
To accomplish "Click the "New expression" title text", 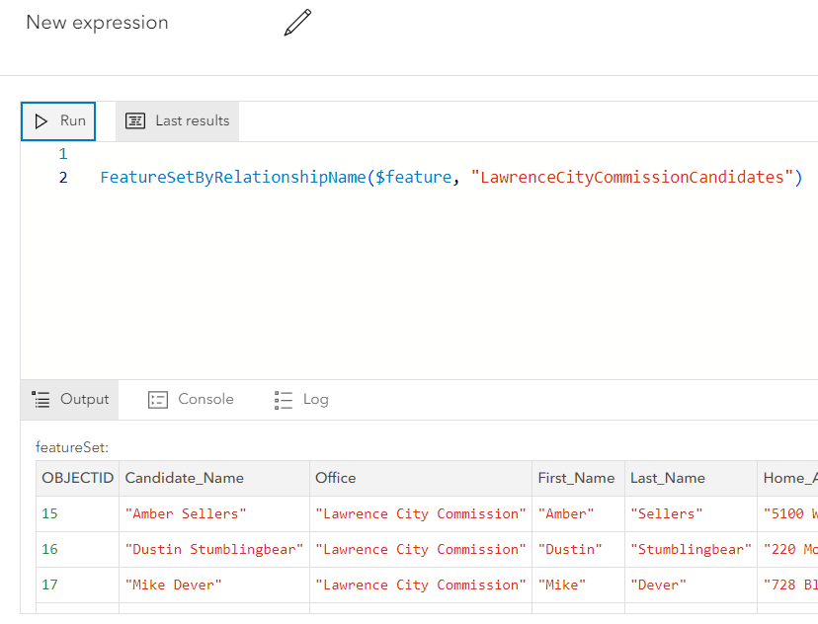I will [x=97, y=23].
